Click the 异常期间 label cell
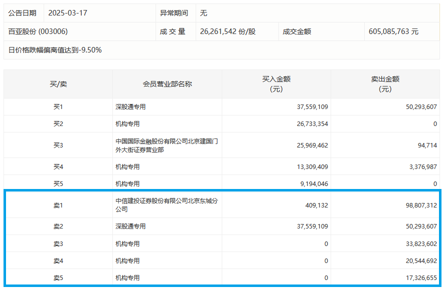Image resolution: width=445 pixels, height=289 pixels. [174, 13]
